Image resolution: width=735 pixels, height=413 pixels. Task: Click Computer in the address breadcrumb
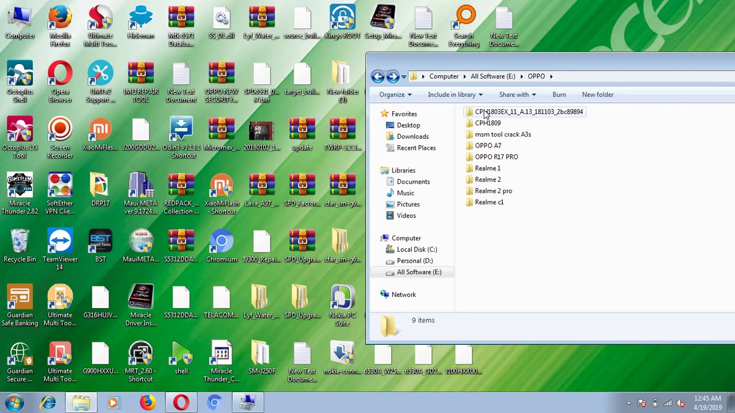coord(444,76)
